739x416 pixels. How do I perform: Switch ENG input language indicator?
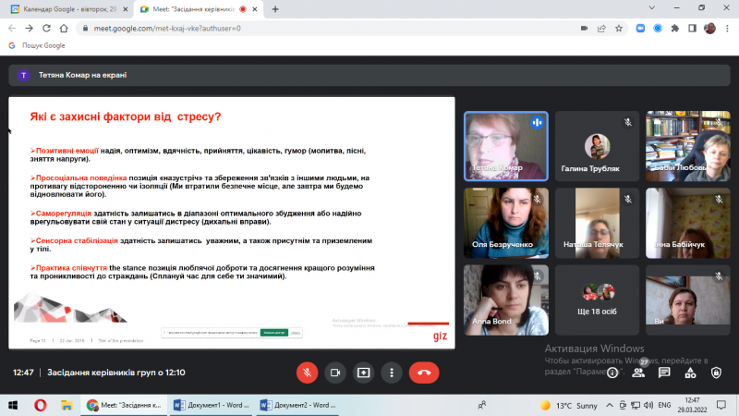pos(664,405)
